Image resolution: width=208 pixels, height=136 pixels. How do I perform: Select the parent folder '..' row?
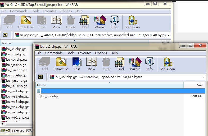pyautogui.click(x=120, y=91)
